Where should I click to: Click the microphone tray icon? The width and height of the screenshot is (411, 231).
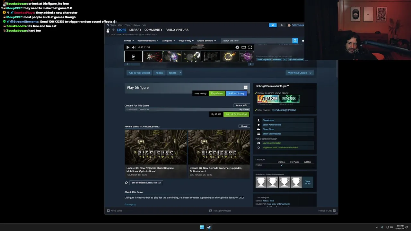[382, 227]
